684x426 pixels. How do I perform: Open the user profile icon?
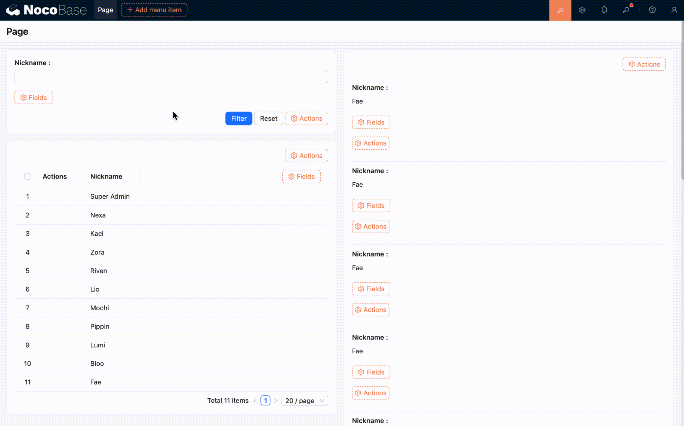674,10
